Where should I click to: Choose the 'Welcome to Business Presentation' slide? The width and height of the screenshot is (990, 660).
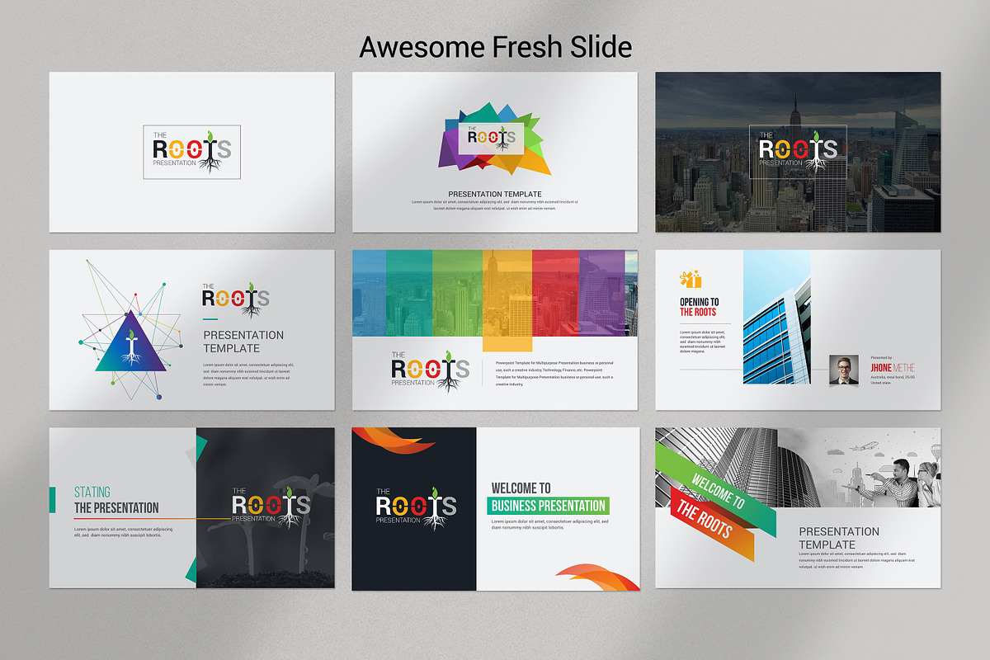pos(495,507)
